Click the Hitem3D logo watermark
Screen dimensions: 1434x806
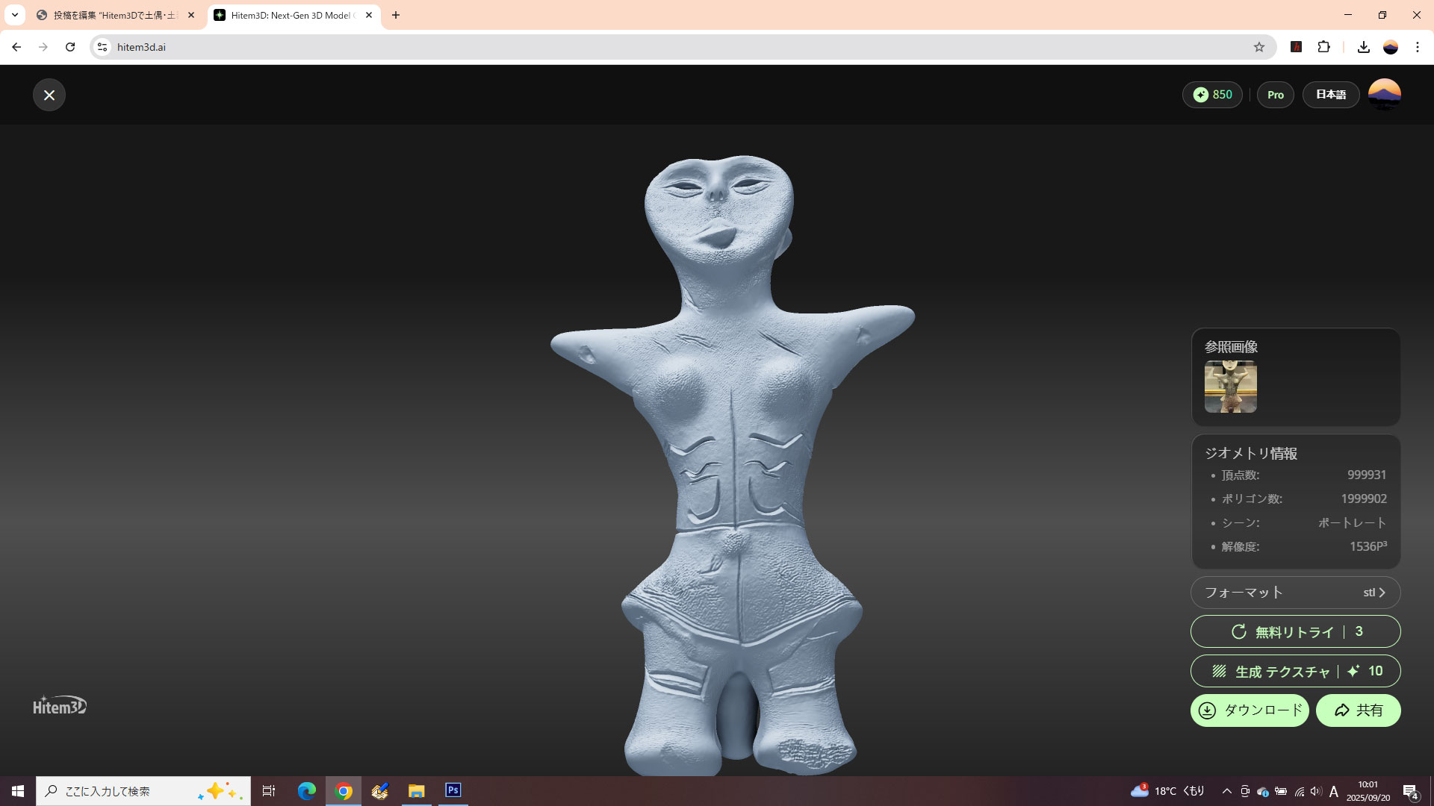[60, 705]
